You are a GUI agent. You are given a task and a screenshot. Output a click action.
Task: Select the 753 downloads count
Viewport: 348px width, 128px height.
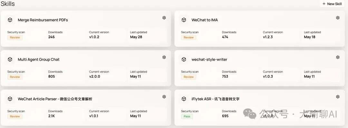pos(225,76)
